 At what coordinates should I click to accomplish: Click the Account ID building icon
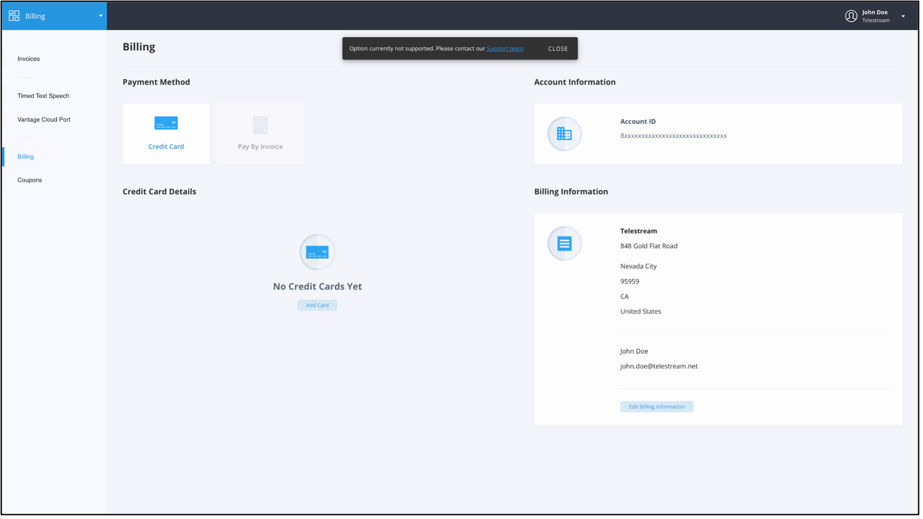564,134
